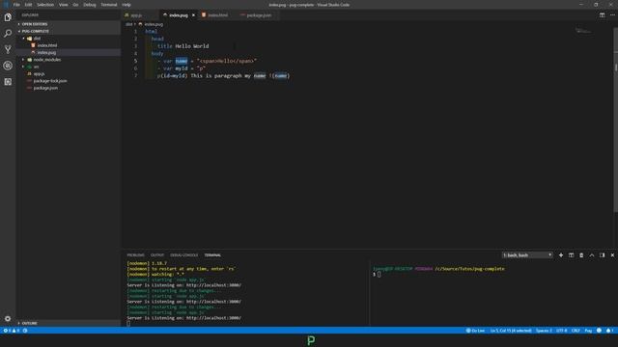Open the Extensions view in the activity bar
The width and height of the screenshot is (618, 347).
coord(8,82)
